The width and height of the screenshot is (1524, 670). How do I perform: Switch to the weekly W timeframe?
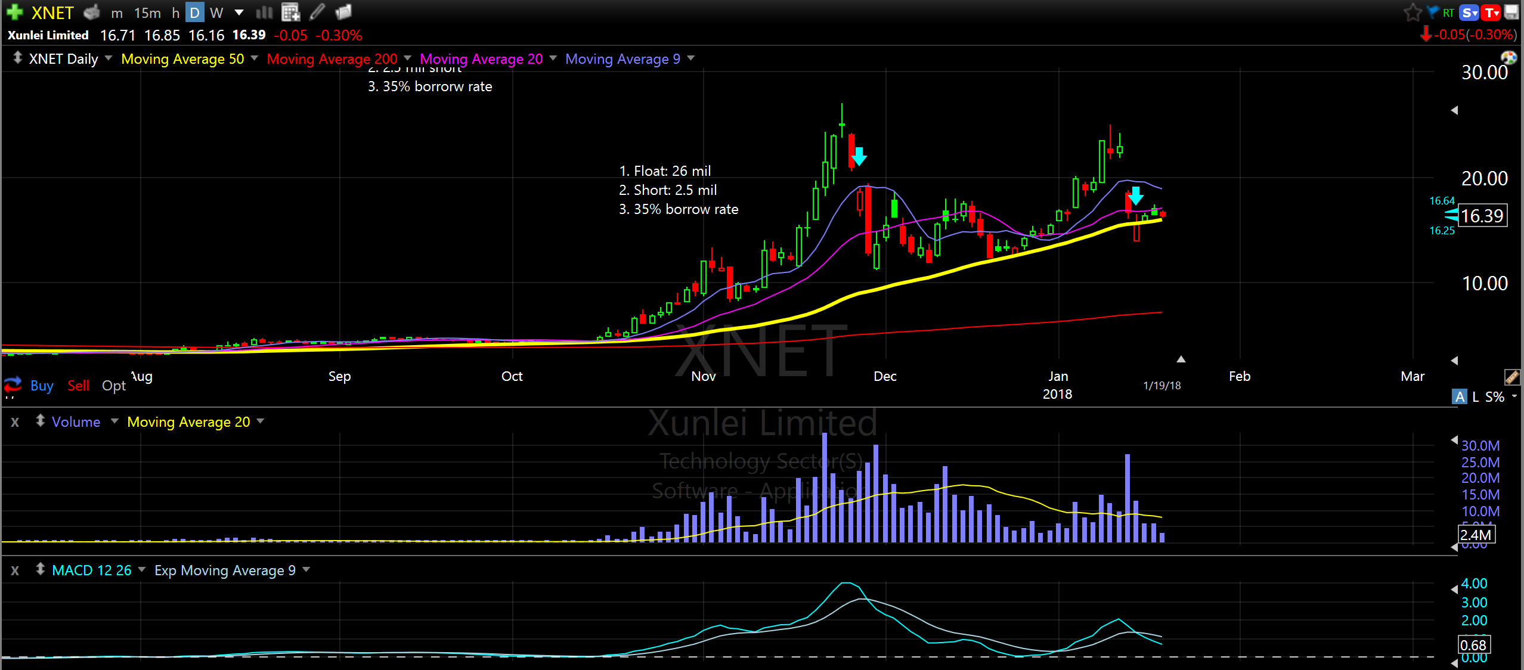tap(216, 13)
